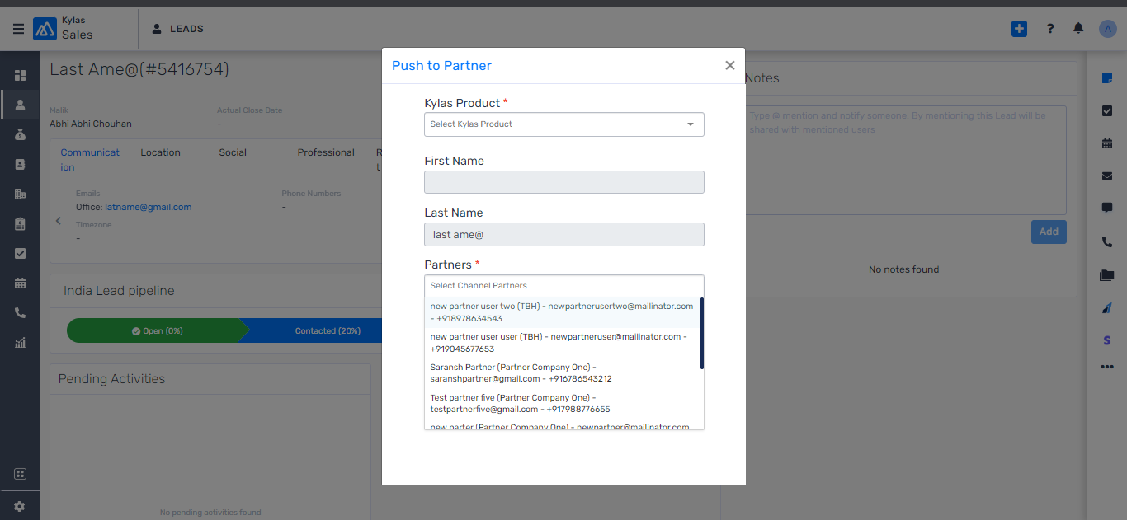Viewport: 1127px width, 520px height.
Task: Open the Reports chart icon in sidebar
Action: (20, 342)
